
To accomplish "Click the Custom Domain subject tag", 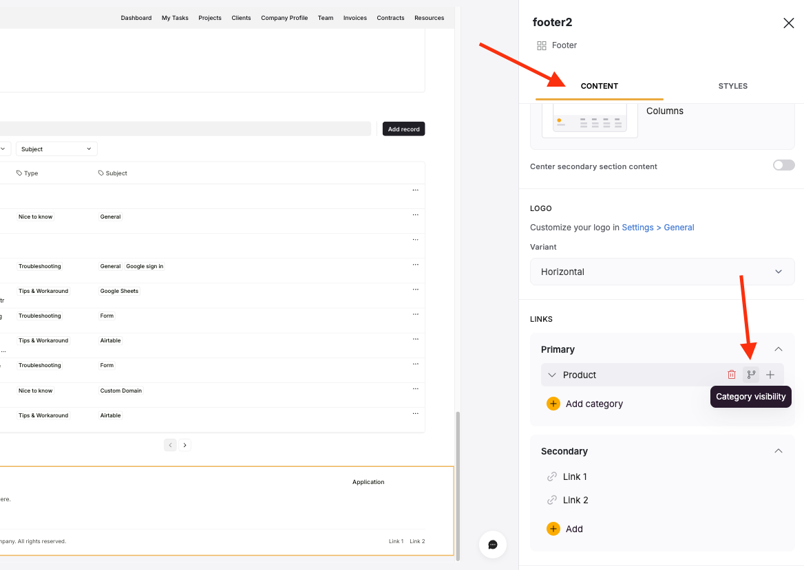I will [x=121, y=391].
